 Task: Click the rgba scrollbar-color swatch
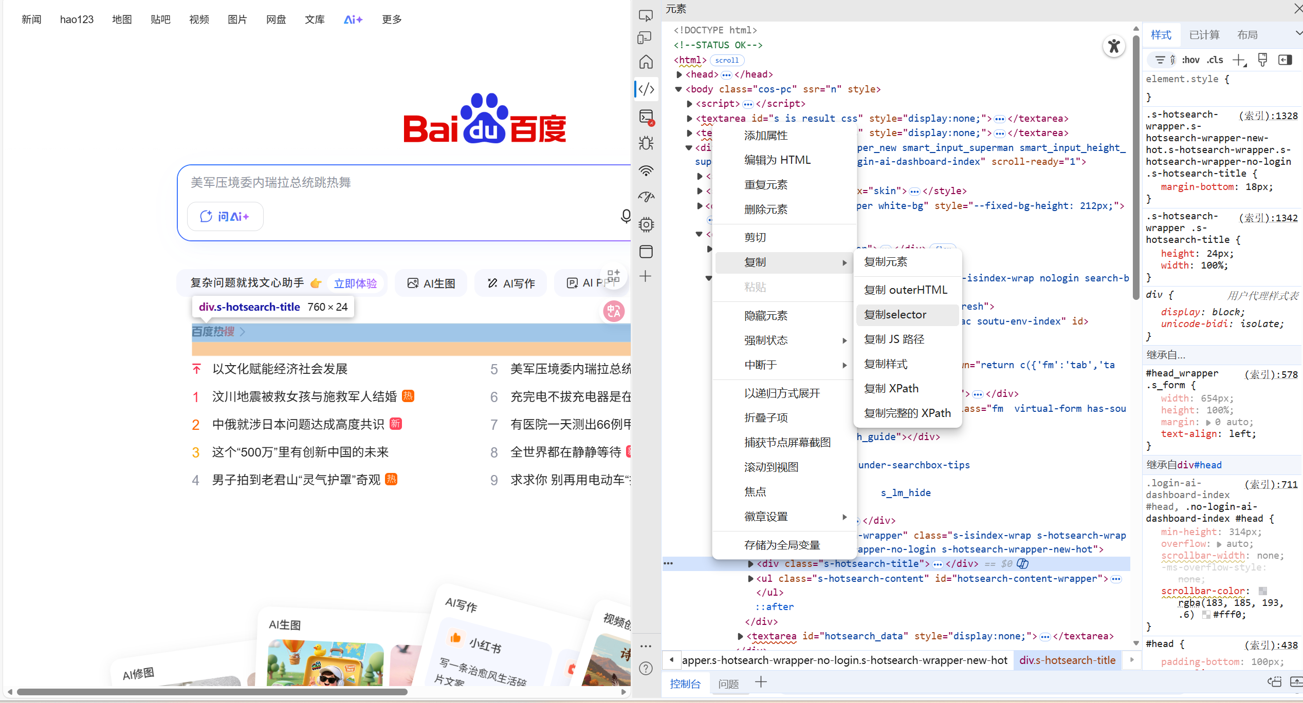[x=1262, y=591]
